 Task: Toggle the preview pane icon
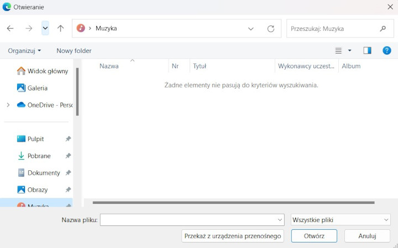point(367,50)
